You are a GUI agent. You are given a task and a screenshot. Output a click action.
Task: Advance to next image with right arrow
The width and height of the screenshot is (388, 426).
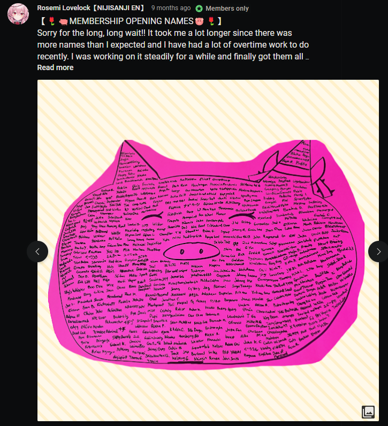(x=378, y=252)
